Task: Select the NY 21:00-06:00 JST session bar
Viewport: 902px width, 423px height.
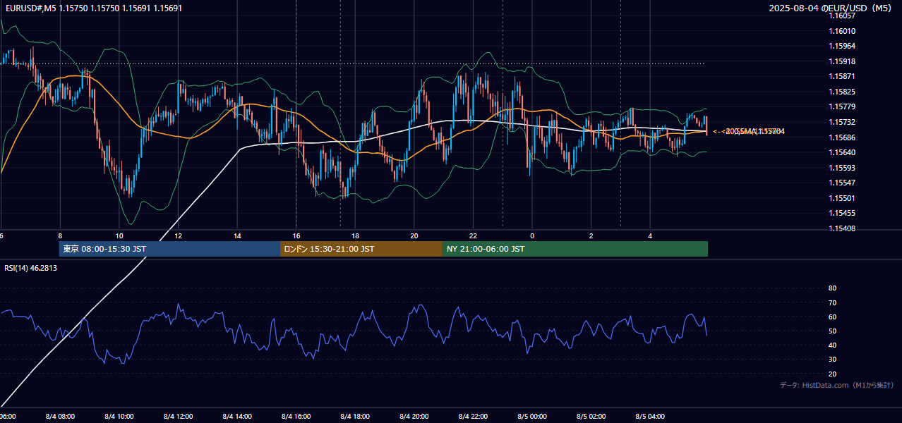Action: point(575,249)
